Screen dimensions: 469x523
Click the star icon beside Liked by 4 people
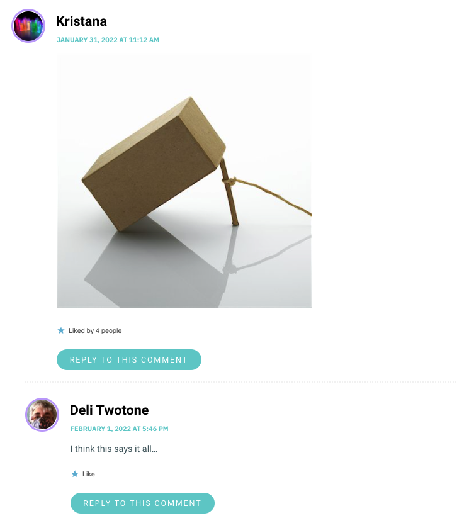[x=60, y=330]
